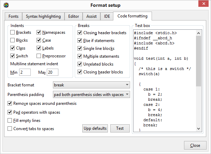
Task: Enable Convert tabs to spaces
Action: coord(10,129)
